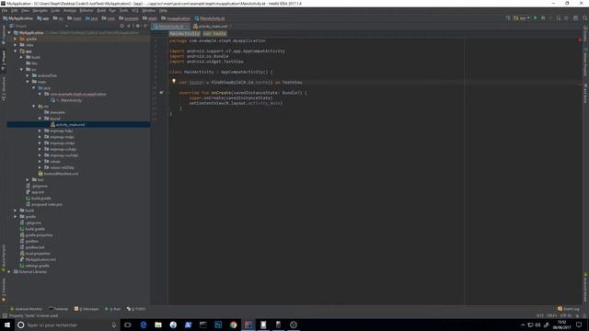This screenshot has width=589, height=331.
Task: Open Chrome from the taskbar
Action: (x=233, y=325)
